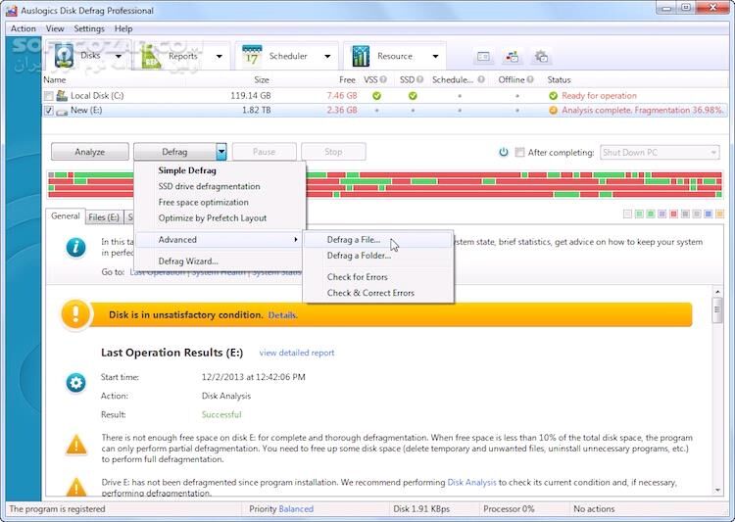Click the Offline column info icon

(530, 79)
